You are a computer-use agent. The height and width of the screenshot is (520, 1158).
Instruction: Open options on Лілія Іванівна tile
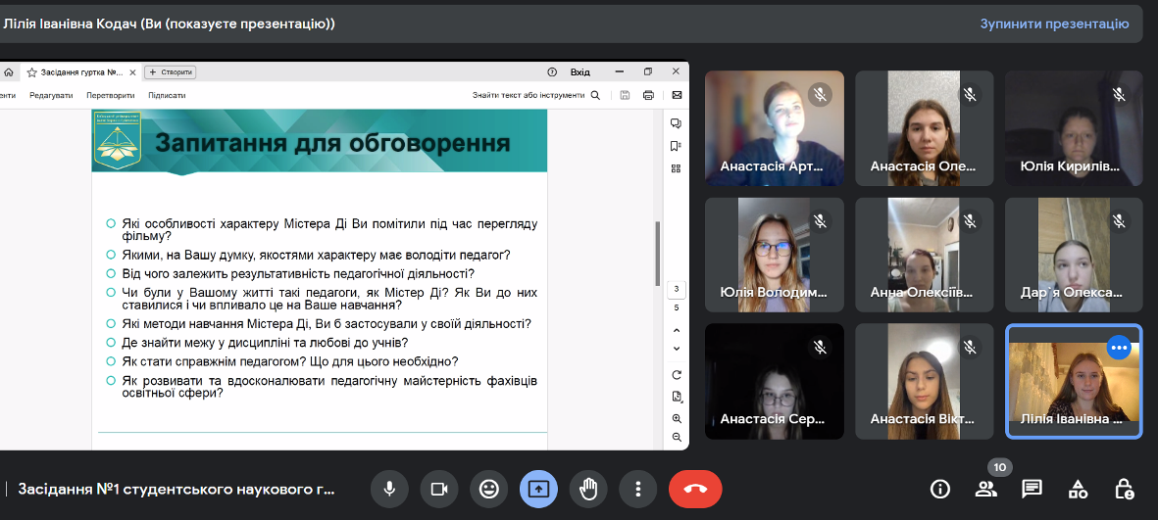1119,348
